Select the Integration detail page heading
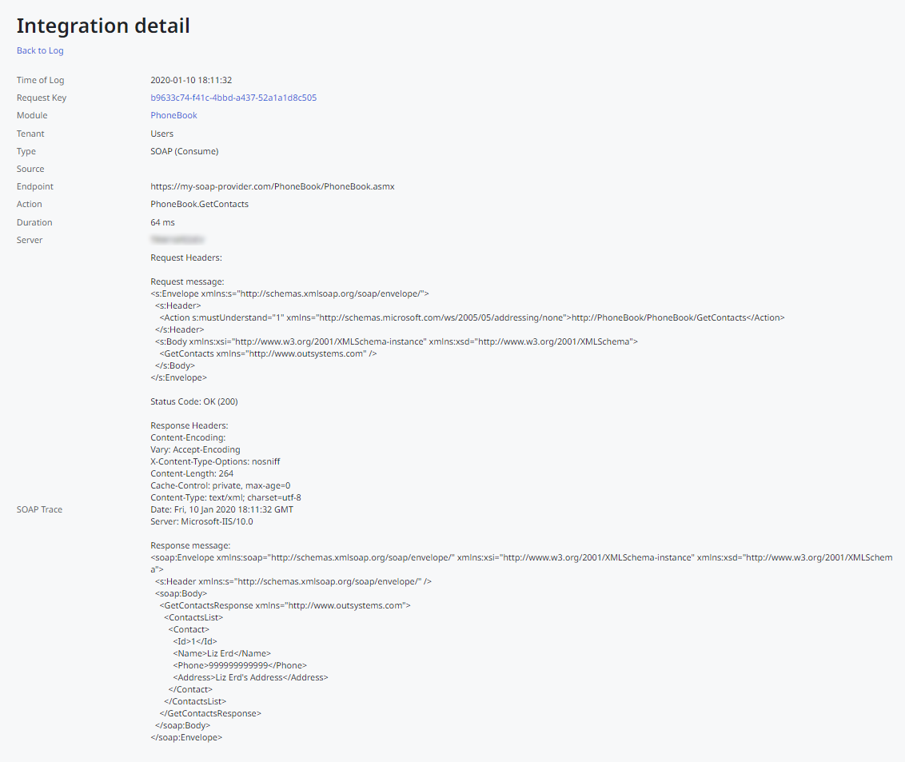Screen dimensions: 905x762 point(103,26)
